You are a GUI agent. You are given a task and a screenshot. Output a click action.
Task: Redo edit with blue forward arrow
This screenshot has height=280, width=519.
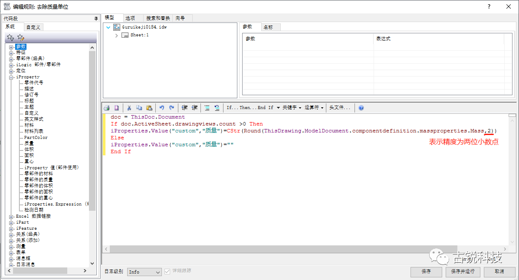pyautogui.click(x=171, y=108)
